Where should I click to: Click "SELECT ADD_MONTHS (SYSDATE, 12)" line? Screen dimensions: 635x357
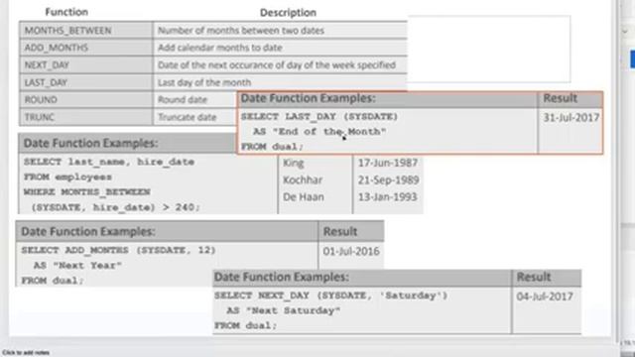[x=119, y=250]
